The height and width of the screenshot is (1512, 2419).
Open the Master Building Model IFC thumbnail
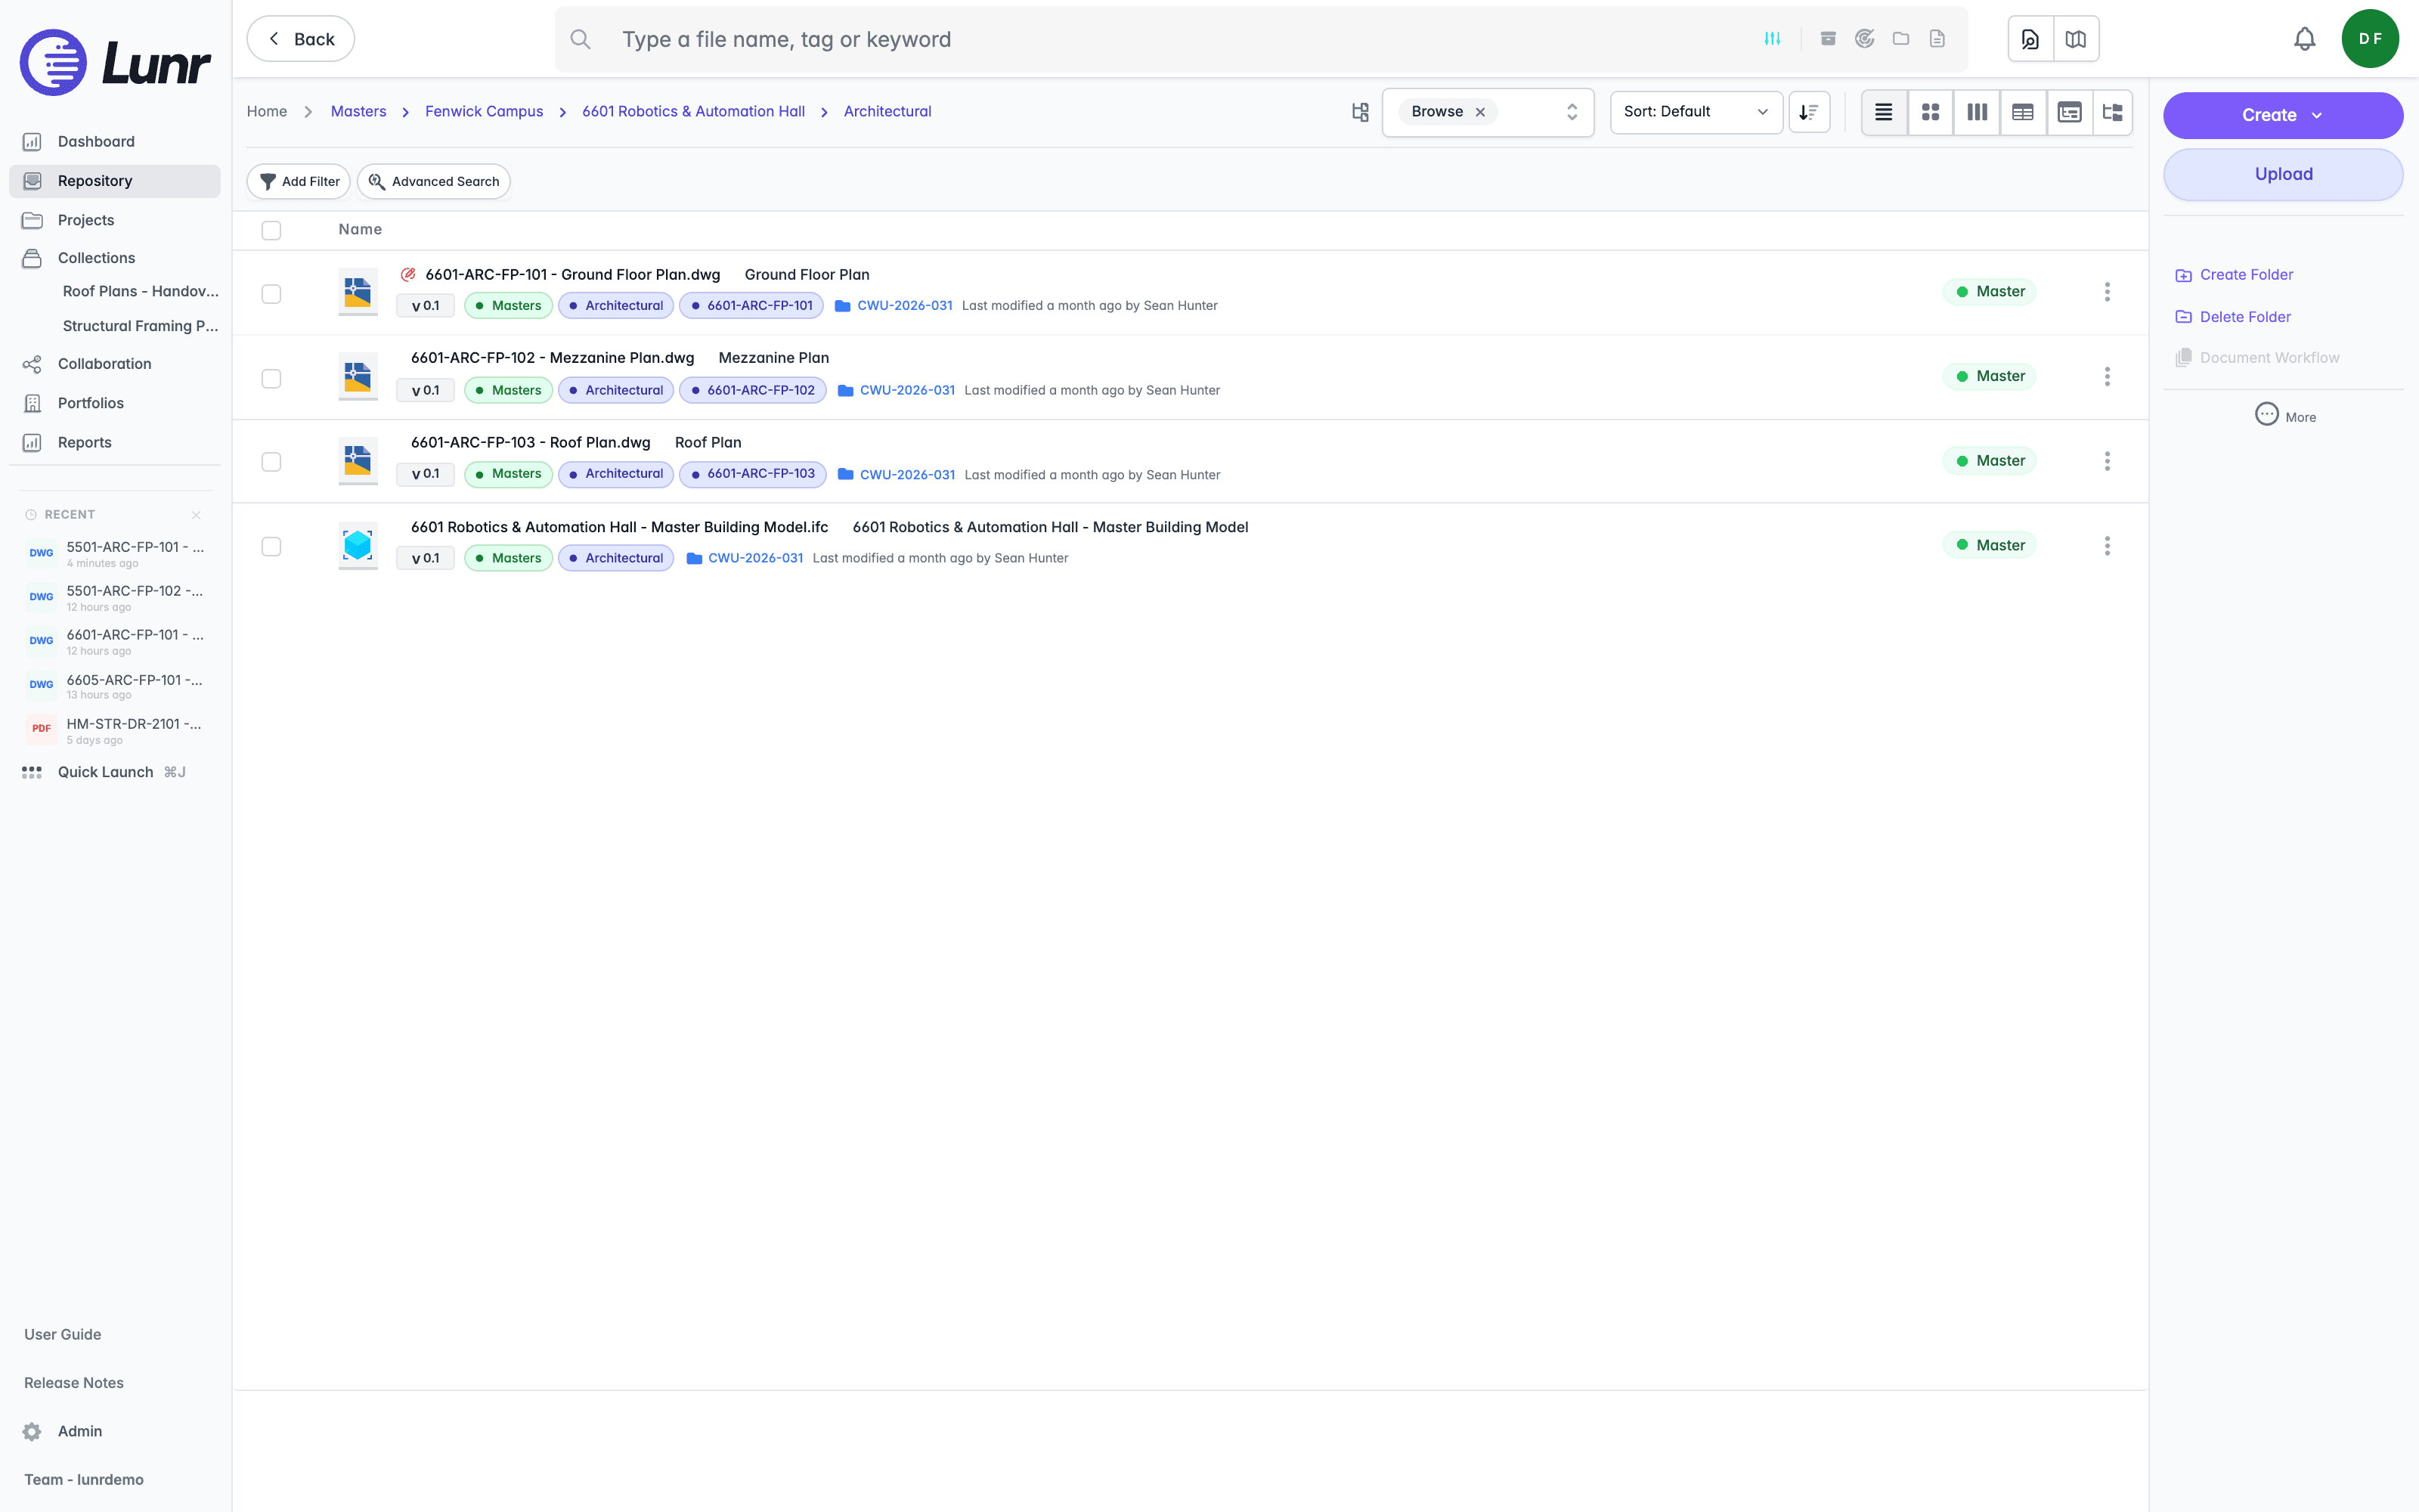[x=358, y=546]
